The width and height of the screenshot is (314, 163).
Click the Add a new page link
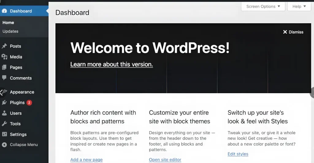point(86,160)
